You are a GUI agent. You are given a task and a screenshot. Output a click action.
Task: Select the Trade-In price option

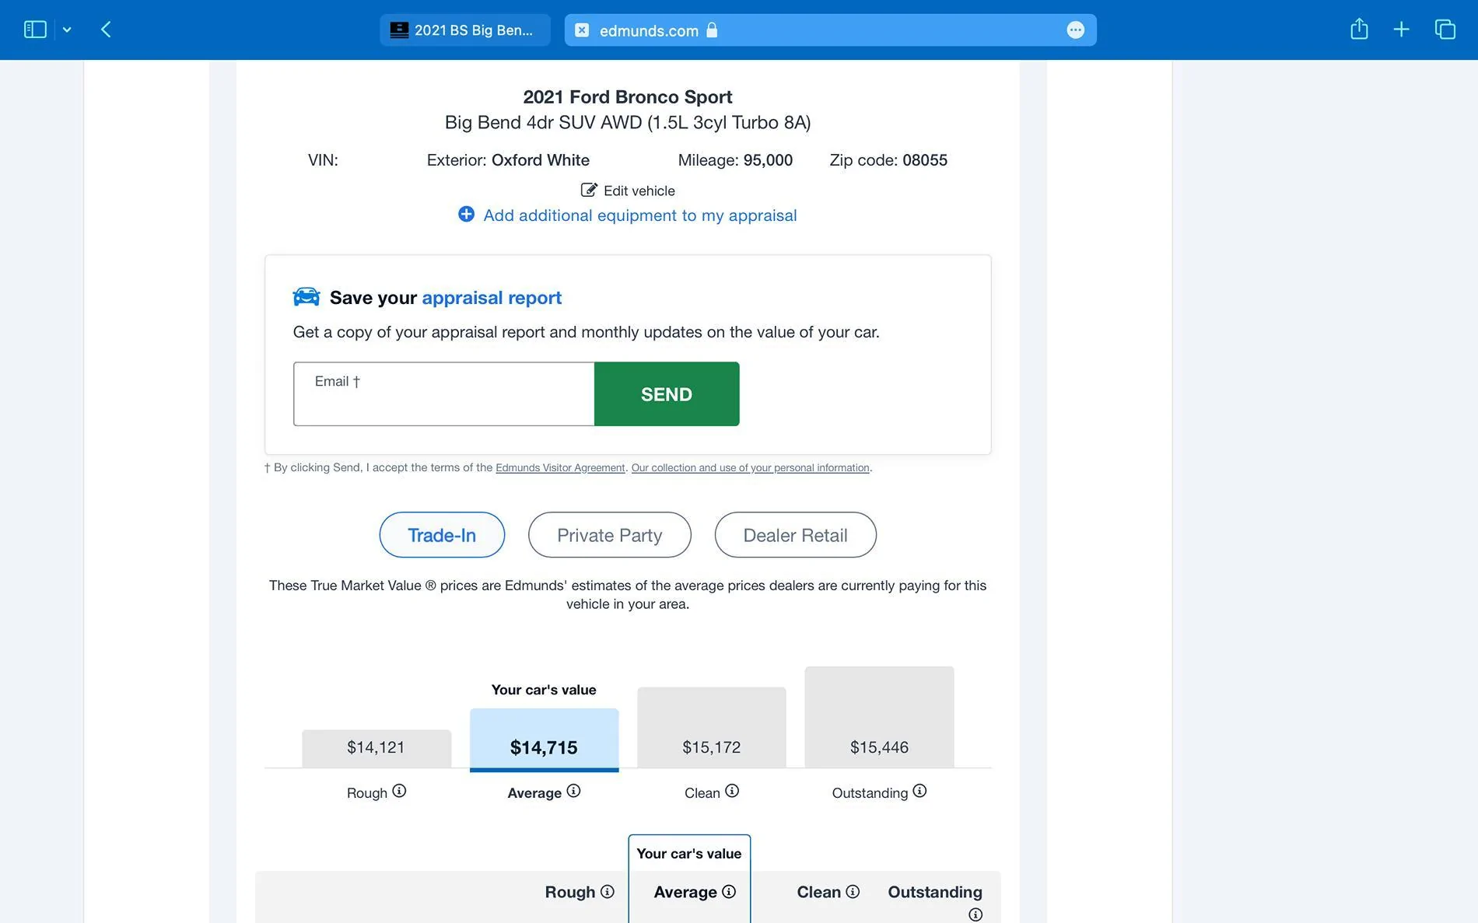(x=441, y=535)
